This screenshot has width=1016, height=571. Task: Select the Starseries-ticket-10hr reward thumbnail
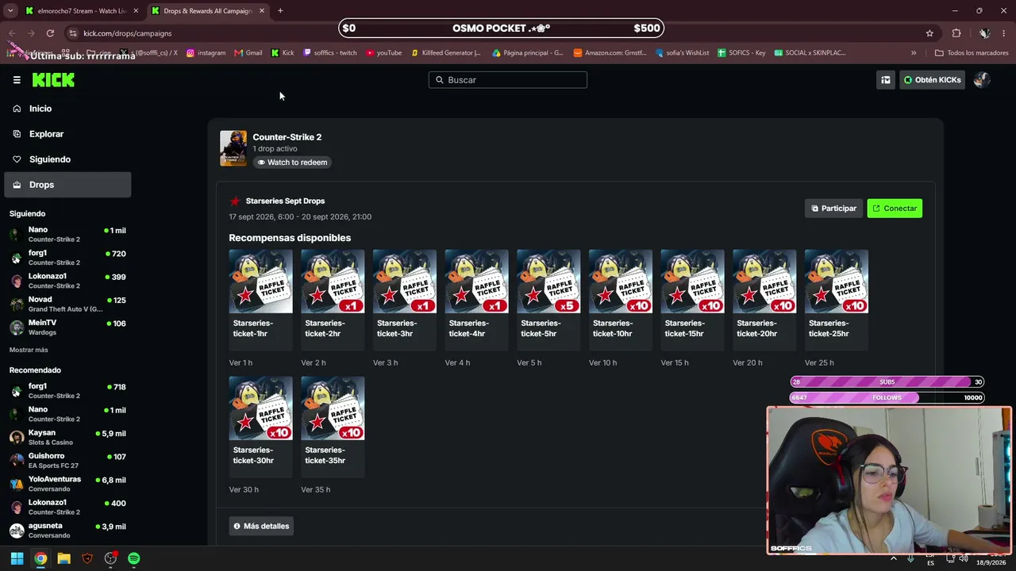tap(621, 282)
